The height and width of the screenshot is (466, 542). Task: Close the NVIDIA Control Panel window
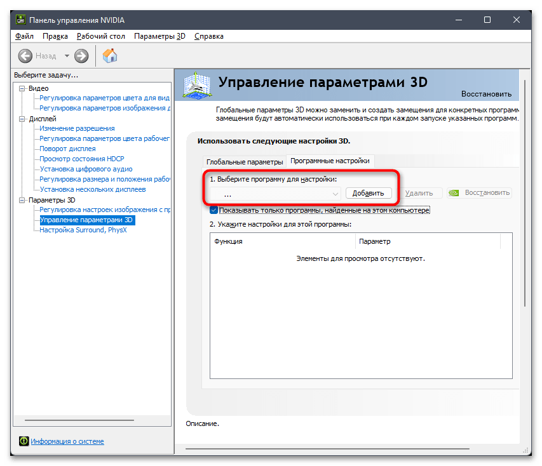(517, 20)
